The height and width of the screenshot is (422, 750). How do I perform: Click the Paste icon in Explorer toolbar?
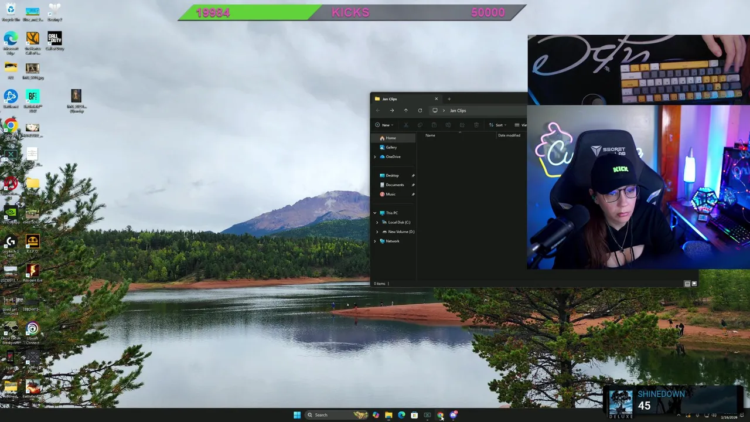point(434,125)
